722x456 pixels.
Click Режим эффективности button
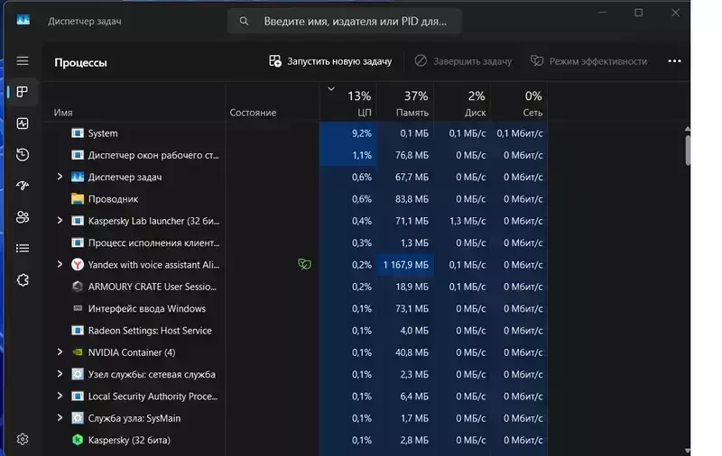pos(589,61)
